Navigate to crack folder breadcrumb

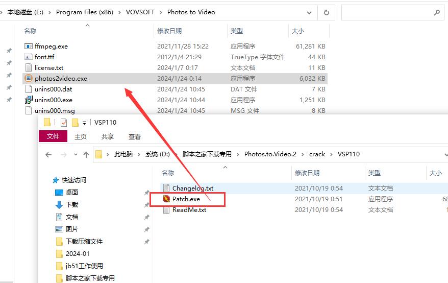[x=317, y=154]
